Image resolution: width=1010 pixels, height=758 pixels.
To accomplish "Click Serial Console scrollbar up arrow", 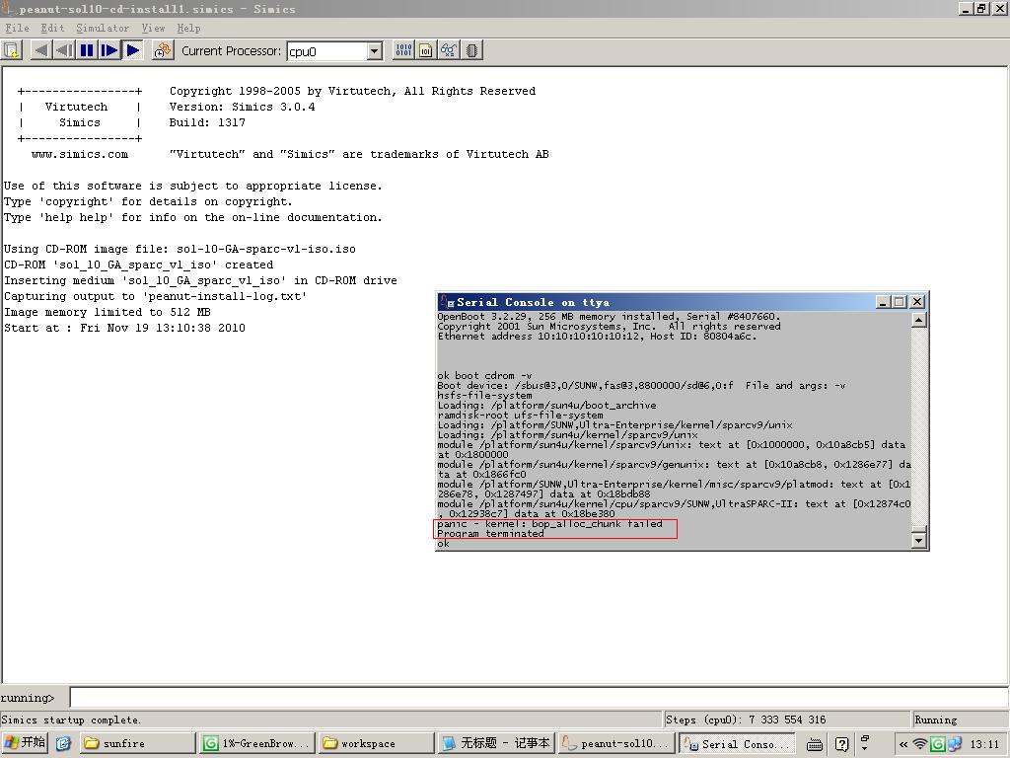I will coord(919,320).
